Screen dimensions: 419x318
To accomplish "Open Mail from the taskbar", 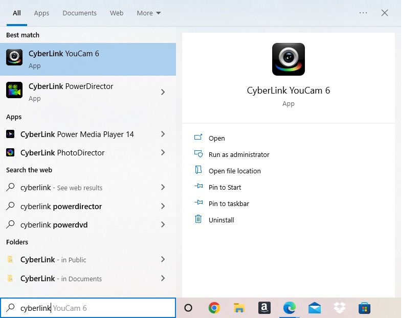I will click(315, 308).
